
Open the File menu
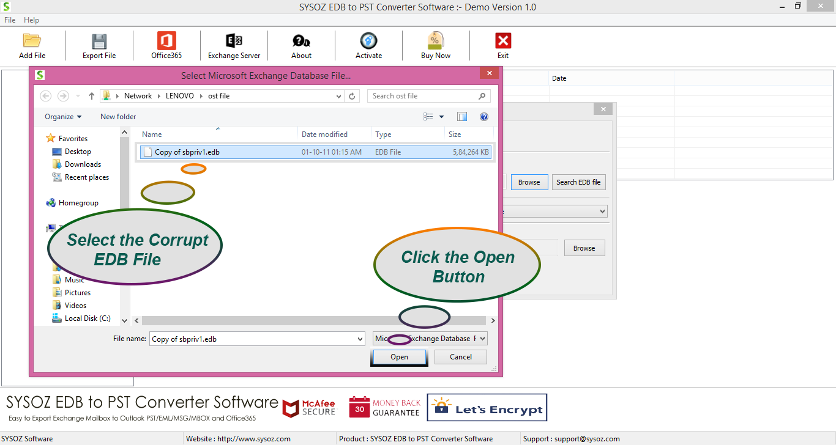10,20
